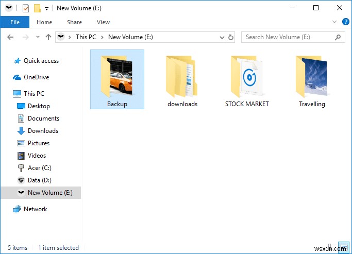Open the downloads folder icon

181,76
